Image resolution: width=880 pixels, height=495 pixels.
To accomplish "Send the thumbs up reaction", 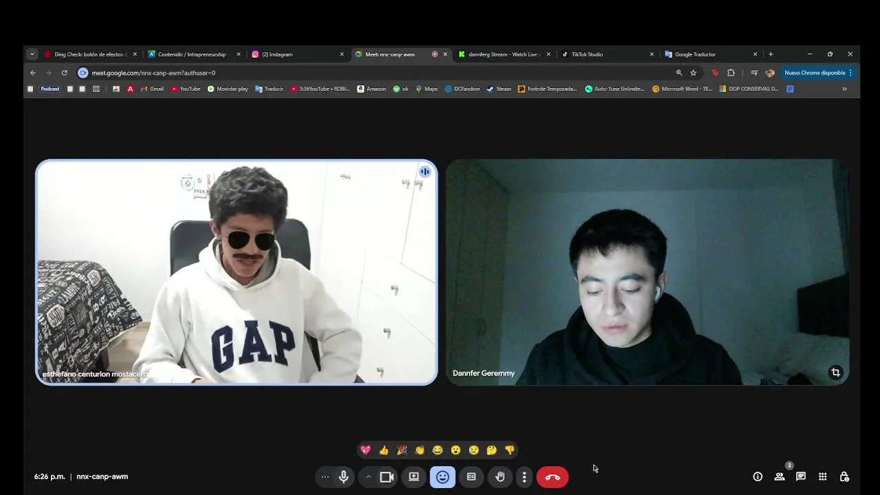I will pos(384,450).
